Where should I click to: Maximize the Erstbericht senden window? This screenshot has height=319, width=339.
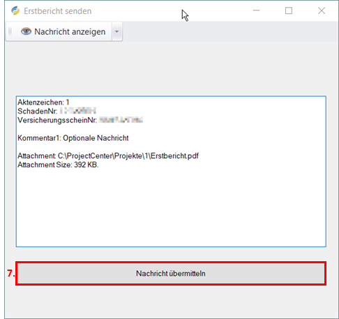[x=289, y=10]
